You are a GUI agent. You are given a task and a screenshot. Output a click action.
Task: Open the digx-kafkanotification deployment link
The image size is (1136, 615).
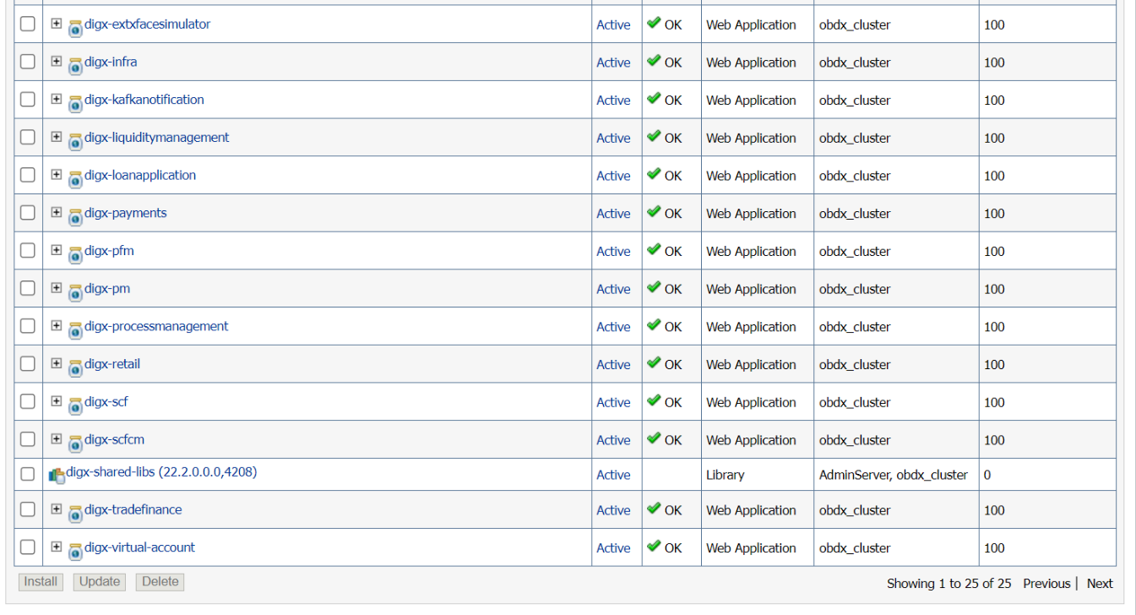click(x=144, y=100)
